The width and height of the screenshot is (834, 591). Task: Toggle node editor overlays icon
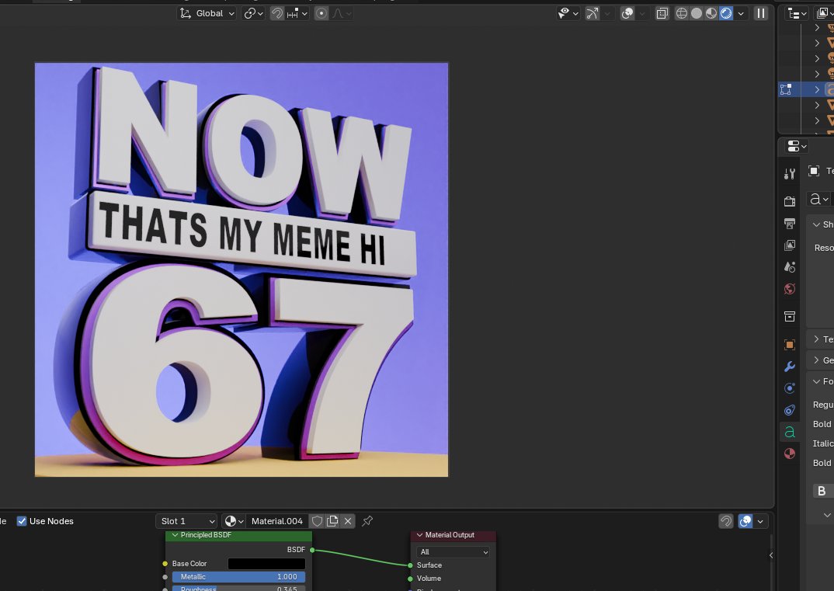(745, 521)
